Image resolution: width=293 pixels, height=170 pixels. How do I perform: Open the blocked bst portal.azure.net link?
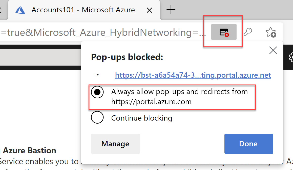[193, 75]
